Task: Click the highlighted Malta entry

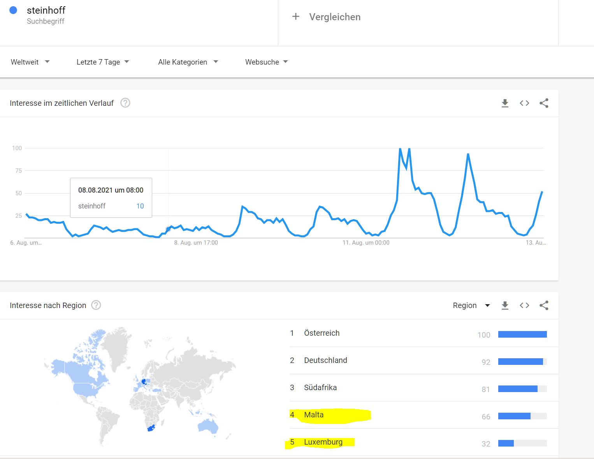Action: click(314, 415)
